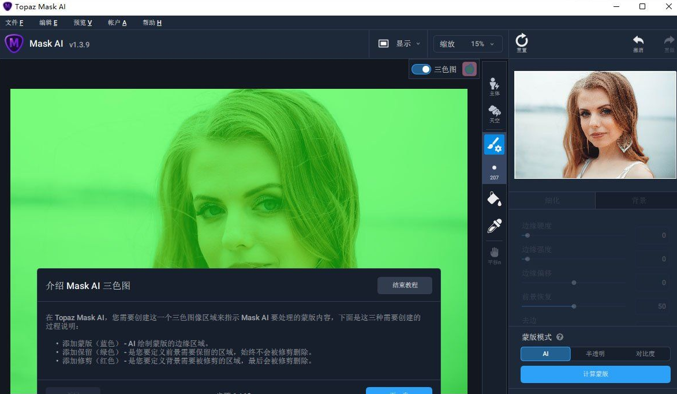
Task: Select the eyedropper color picker tool
Action: click(x=495, y=225)
